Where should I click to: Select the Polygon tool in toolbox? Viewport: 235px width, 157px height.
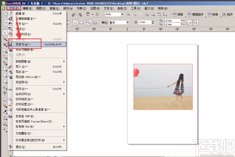pyautogui.click(x=5, y=82)
